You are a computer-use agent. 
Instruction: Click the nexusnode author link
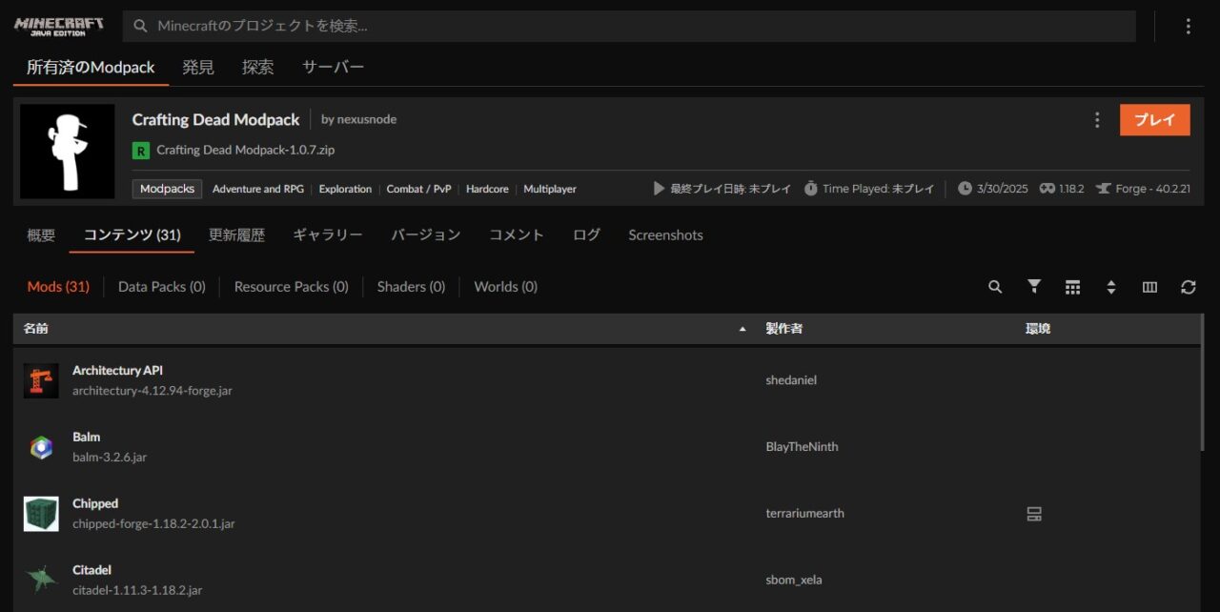[x=366, y=120]
